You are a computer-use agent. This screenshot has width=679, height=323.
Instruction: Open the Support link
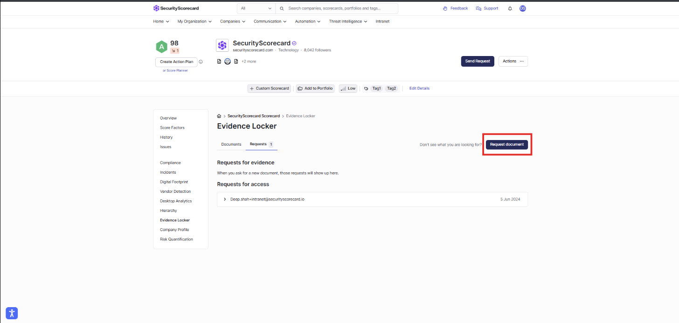[487, 8]
